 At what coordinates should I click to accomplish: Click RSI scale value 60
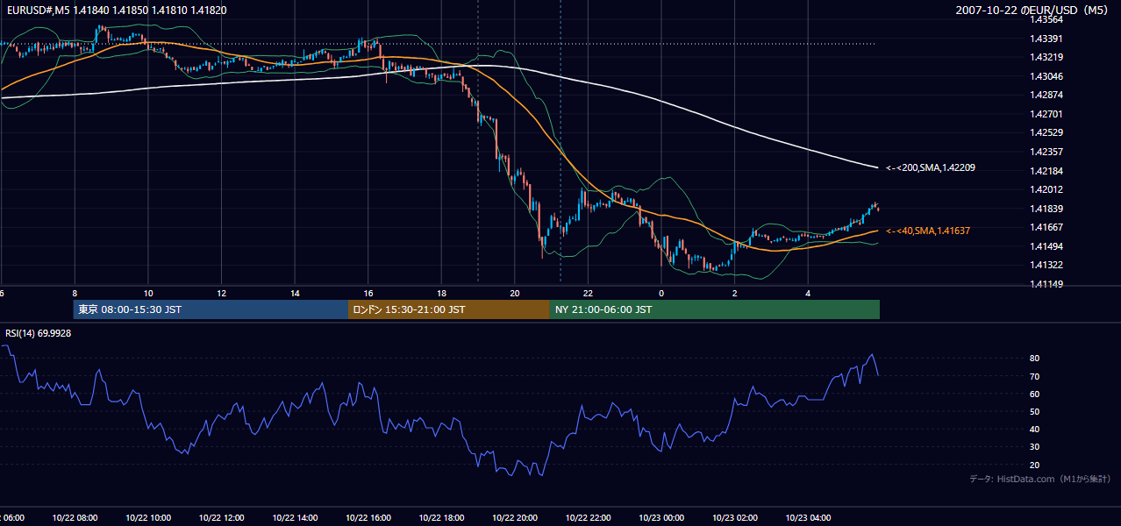[1034, 394]
